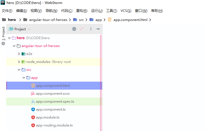Open the 代码(C) menu
Screen dimensions: 205x131
(67, 11)
